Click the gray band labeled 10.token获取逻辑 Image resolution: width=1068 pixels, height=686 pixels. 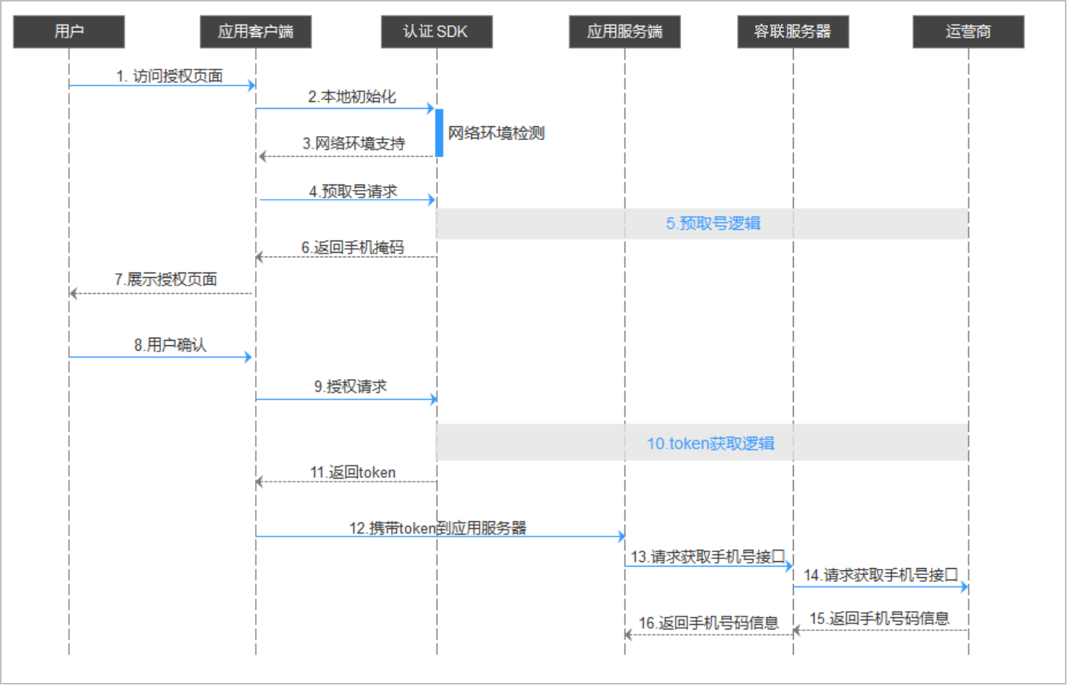703,443
